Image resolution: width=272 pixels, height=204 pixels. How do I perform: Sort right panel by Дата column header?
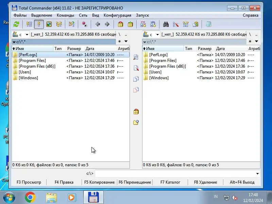pyautogui.click(x=231, y=49)
